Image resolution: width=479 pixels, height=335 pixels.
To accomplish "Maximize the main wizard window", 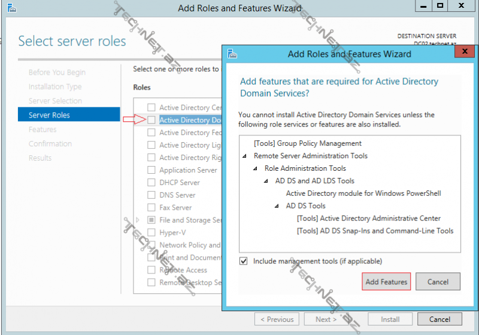I will (x=440, y=6).
